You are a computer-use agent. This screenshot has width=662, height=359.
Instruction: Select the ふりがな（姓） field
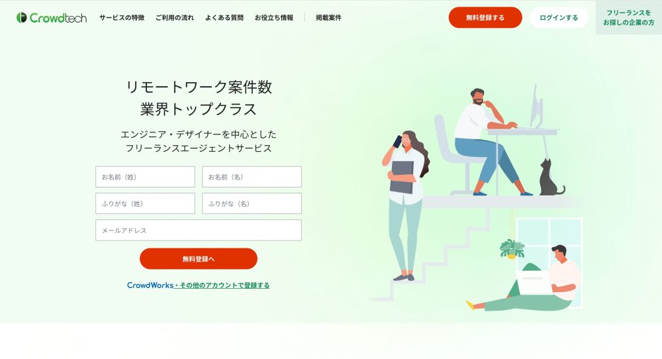[145, 203]
